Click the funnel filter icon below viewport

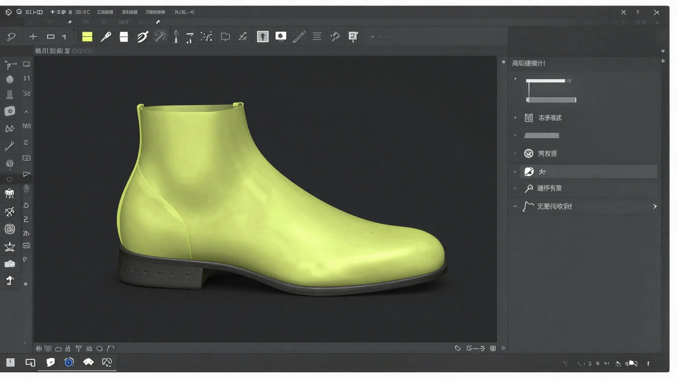(79, 348)
